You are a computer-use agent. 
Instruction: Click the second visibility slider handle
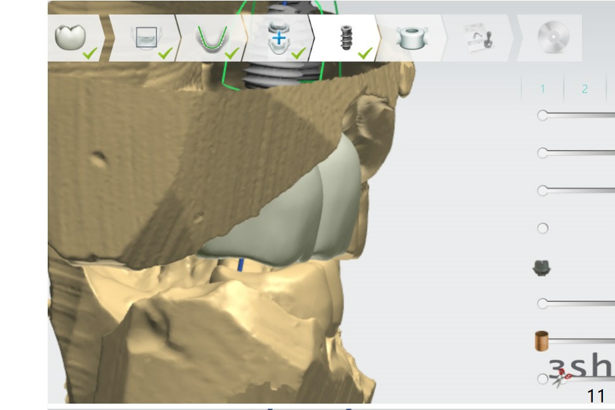point(542,153)
